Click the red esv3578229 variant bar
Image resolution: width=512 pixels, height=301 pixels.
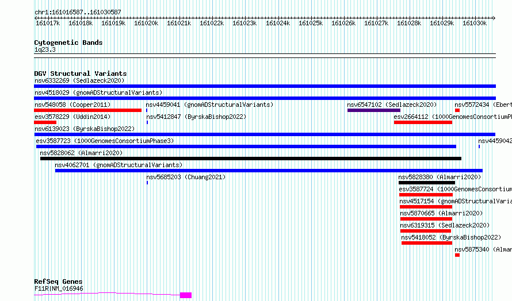click(45, 122)
